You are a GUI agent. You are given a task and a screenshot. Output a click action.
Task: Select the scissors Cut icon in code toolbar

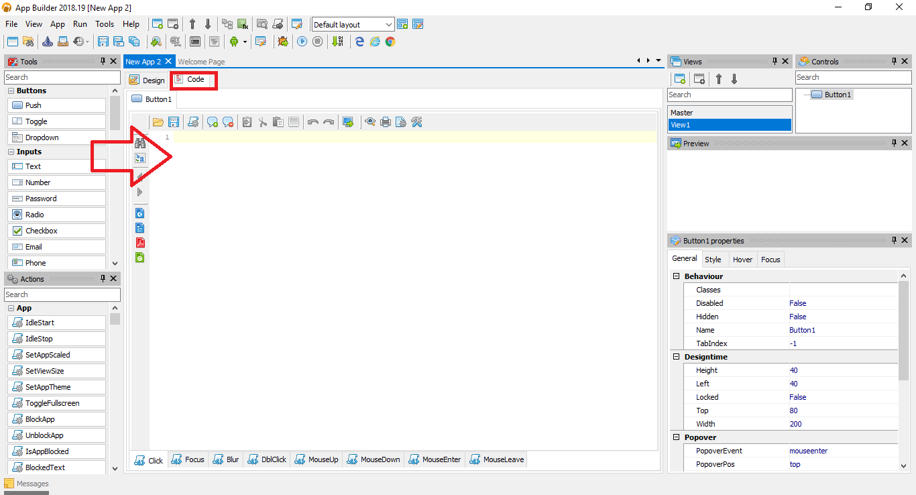point(263,121)
